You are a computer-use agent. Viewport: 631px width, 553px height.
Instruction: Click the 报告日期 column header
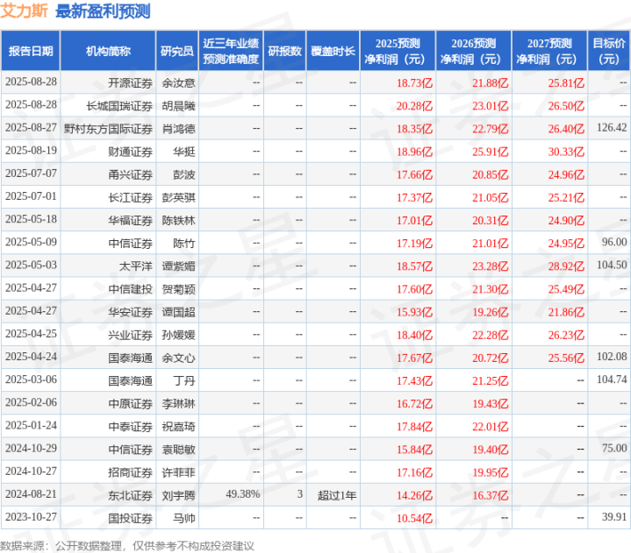pos(31,51)
